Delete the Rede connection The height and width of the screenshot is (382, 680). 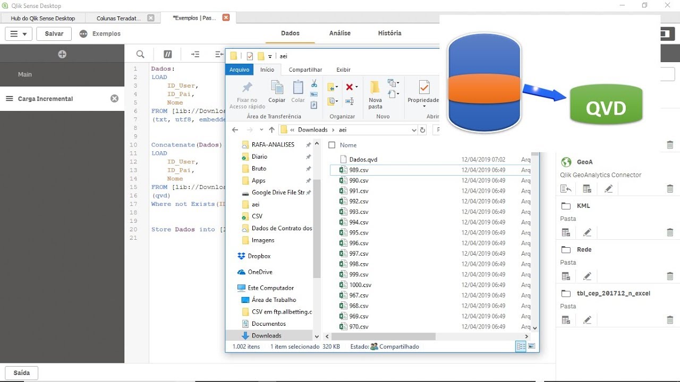[670, 276]
